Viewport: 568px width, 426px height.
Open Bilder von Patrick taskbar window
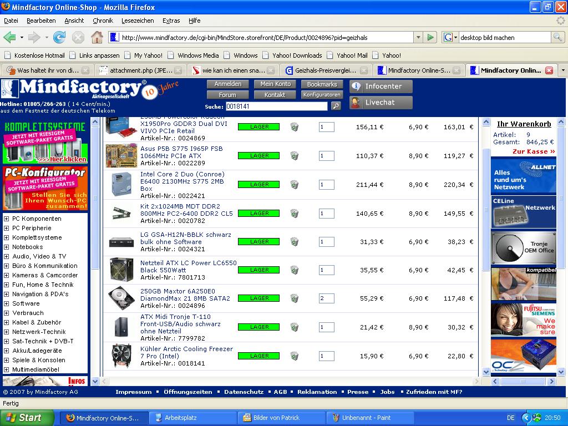pos(282,418)
